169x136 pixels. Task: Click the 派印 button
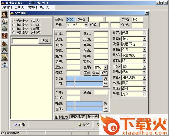click(x=104, y=73)
